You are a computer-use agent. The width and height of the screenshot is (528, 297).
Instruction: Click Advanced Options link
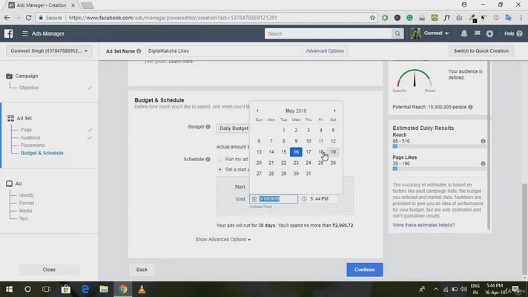[325, 51]
